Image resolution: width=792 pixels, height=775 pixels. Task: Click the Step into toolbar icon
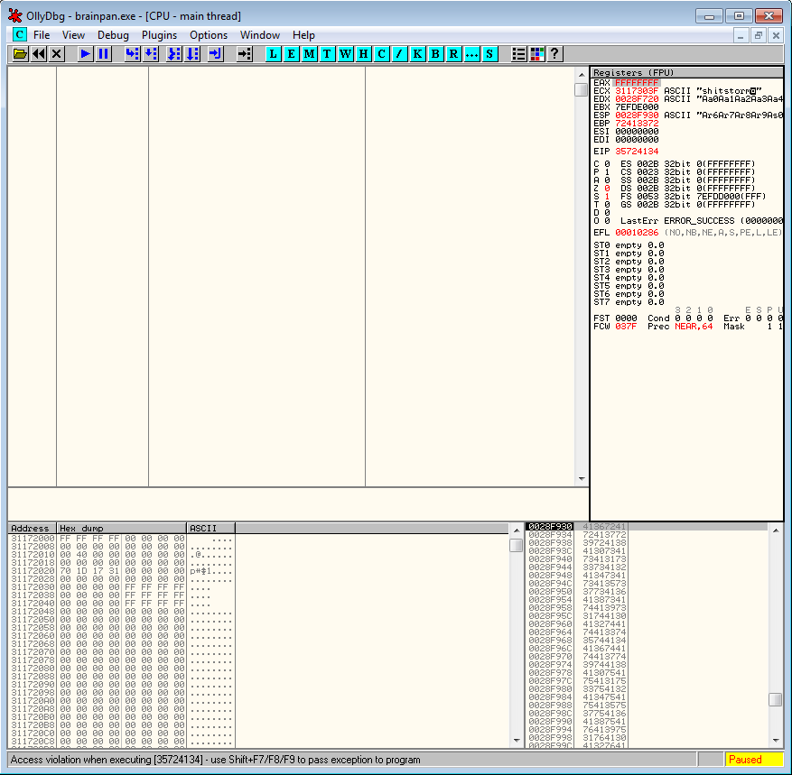click(x=133, y=53)
